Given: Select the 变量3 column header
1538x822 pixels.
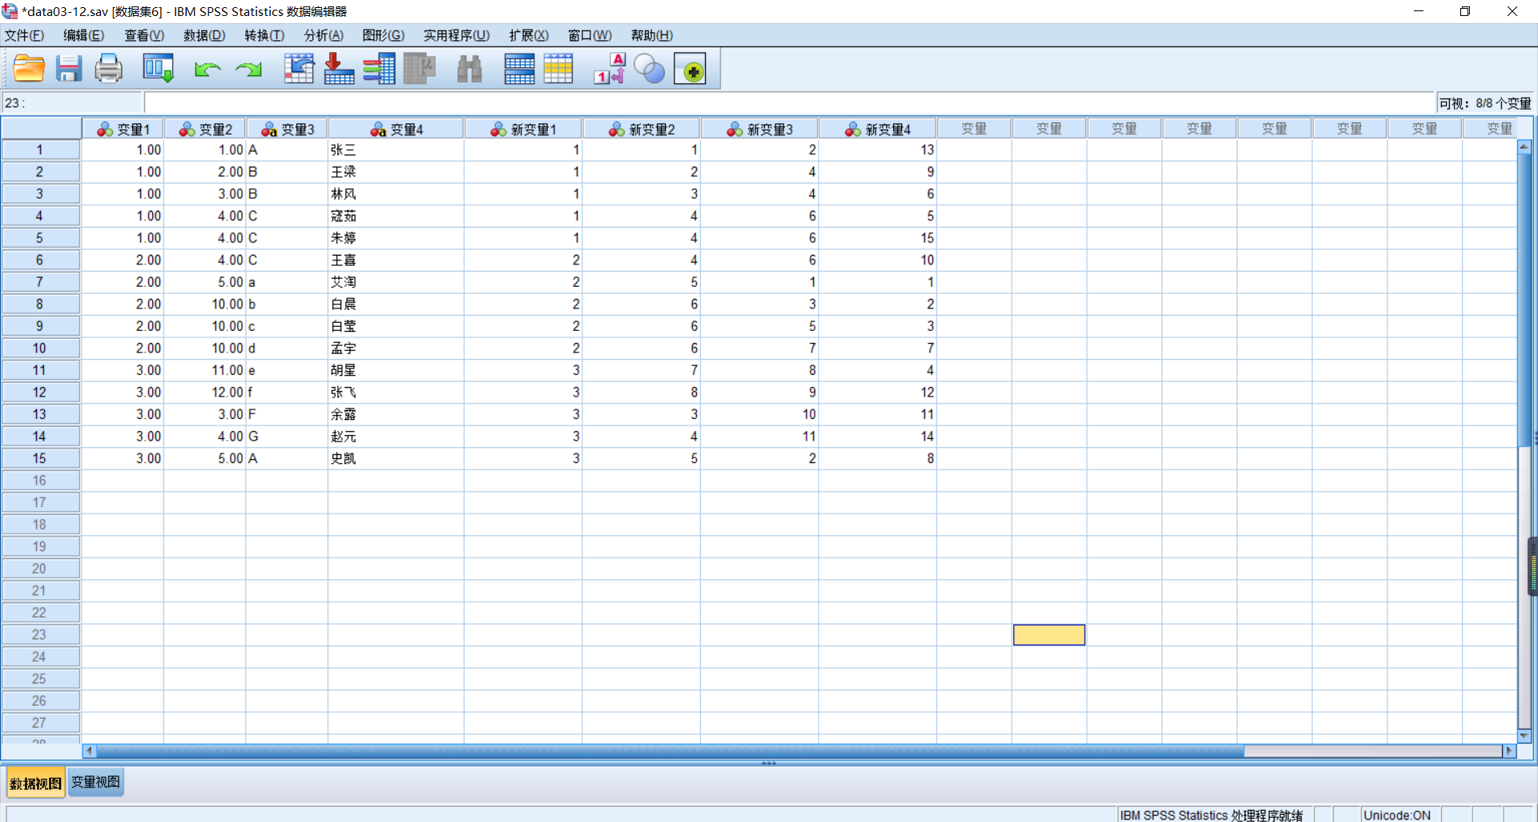Looking at the screenshot, I should click(x=287, y=129).
